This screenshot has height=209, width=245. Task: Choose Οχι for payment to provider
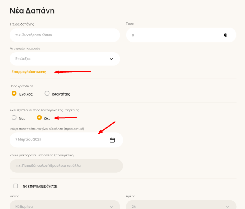coord(39,118)
